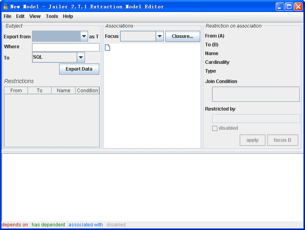Click the Name column header in Restrictions
The height and width of the screenshot is (230, 305).
(63, 91)
